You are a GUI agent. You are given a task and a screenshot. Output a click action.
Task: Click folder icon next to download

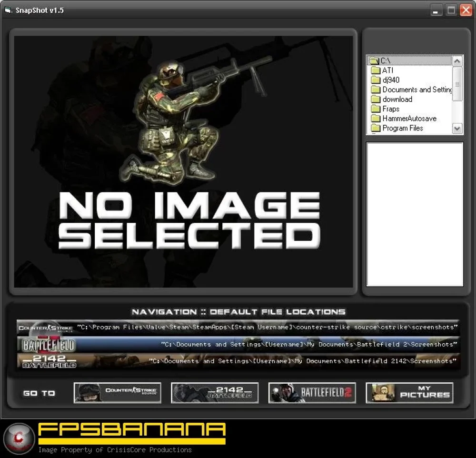(x=376, y=100)
